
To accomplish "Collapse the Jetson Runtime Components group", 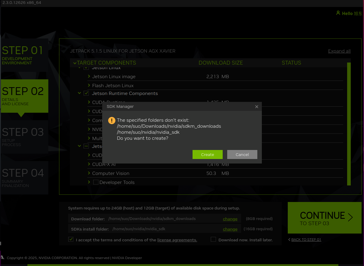I will click(x=80, y=93).
